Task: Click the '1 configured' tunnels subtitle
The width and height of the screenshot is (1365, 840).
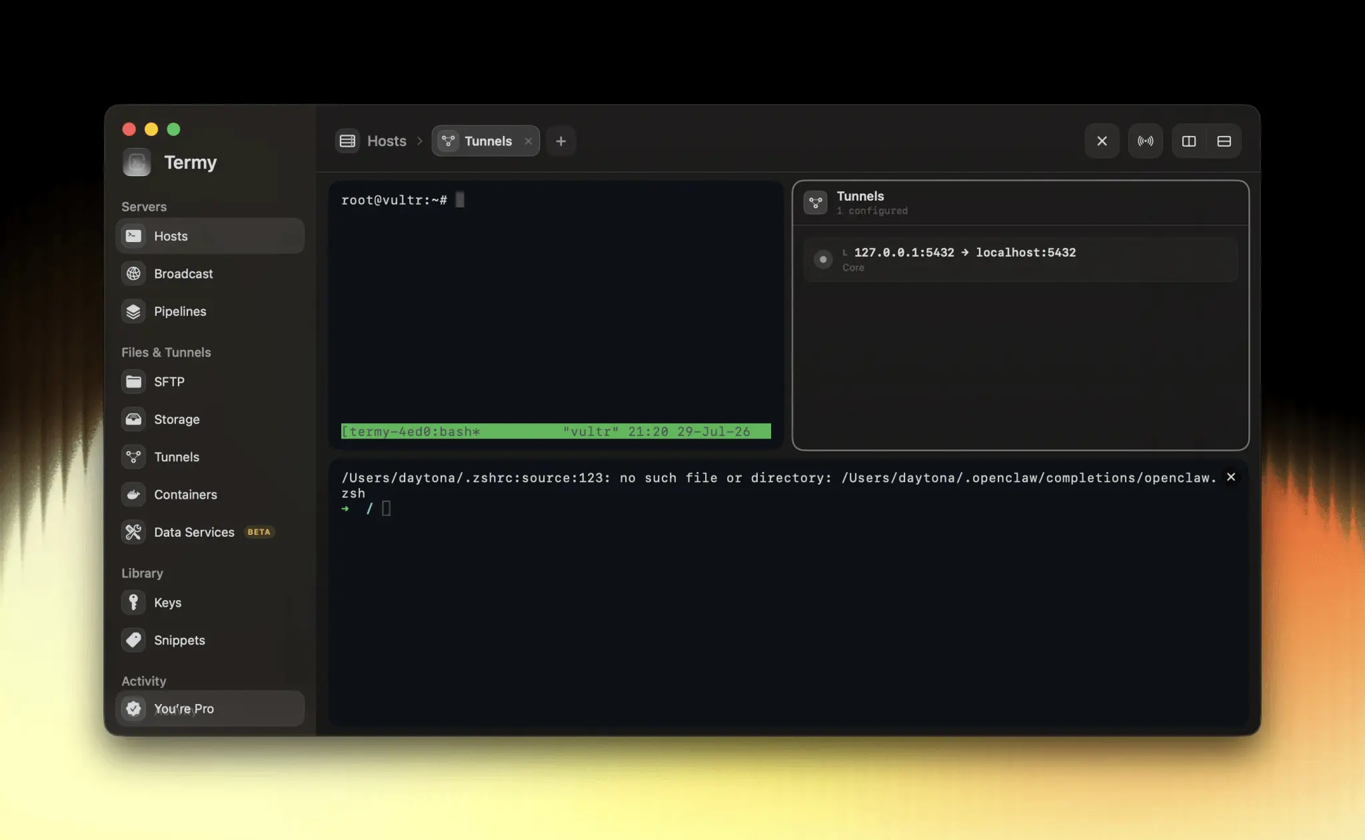Action: click(x=872, y=211)
